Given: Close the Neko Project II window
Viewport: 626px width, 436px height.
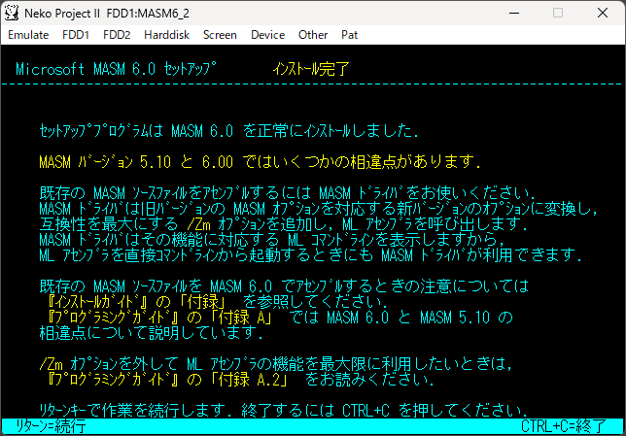Looking at the screenshot, I should pos(603,14).
